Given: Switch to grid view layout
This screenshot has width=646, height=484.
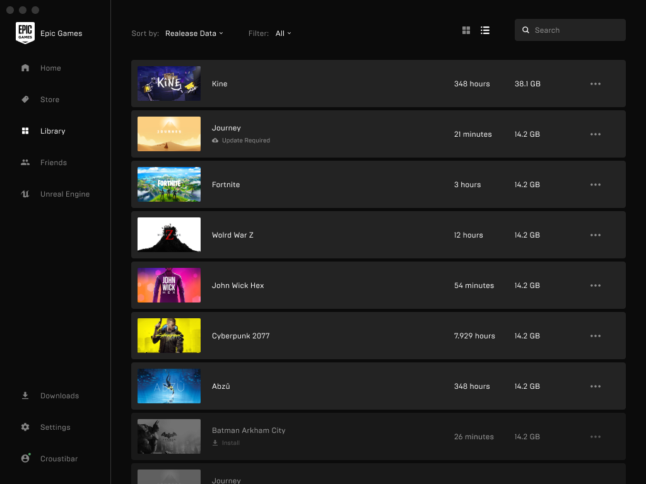Looking at the screenshot, I should (466, 30).
